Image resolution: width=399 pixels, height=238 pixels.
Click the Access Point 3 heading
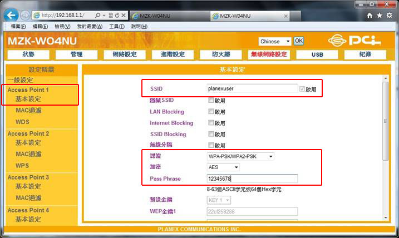(x=28, y=177)
